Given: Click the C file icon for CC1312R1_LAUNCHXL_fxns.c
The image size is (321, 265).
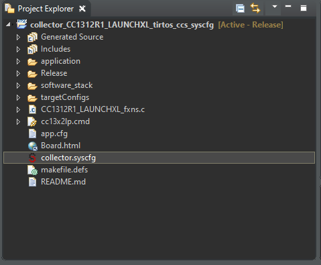Looking at the screenshot, I should [x=33, y=109].
